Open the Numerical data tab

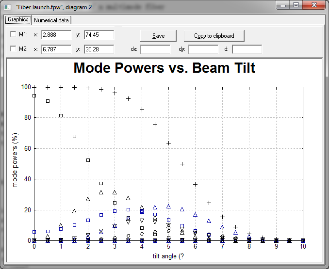[51, 20]
